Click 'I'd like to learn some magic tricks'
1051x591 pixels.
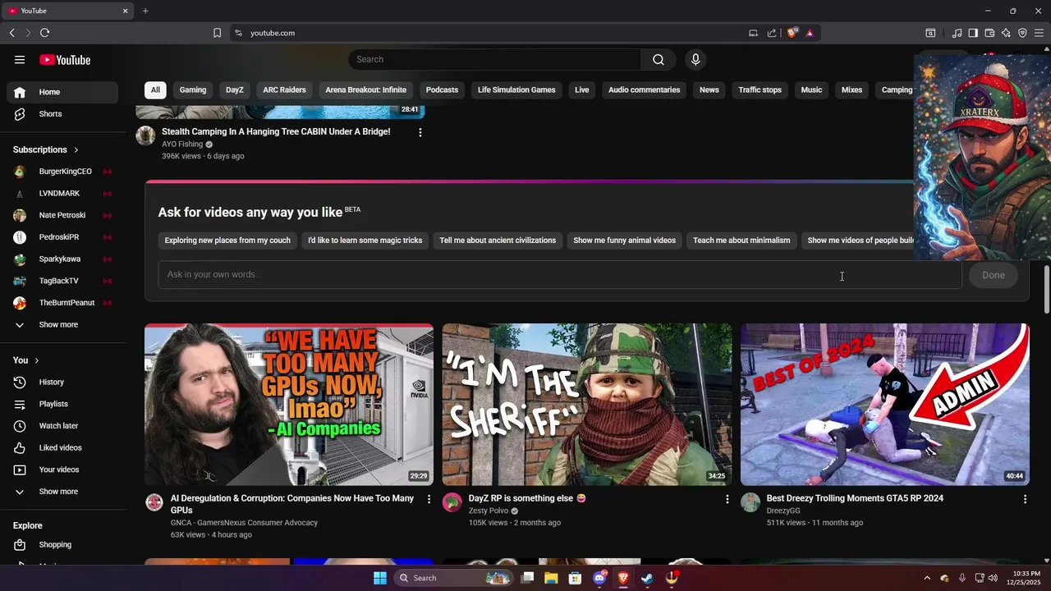(x=365, y=241)
